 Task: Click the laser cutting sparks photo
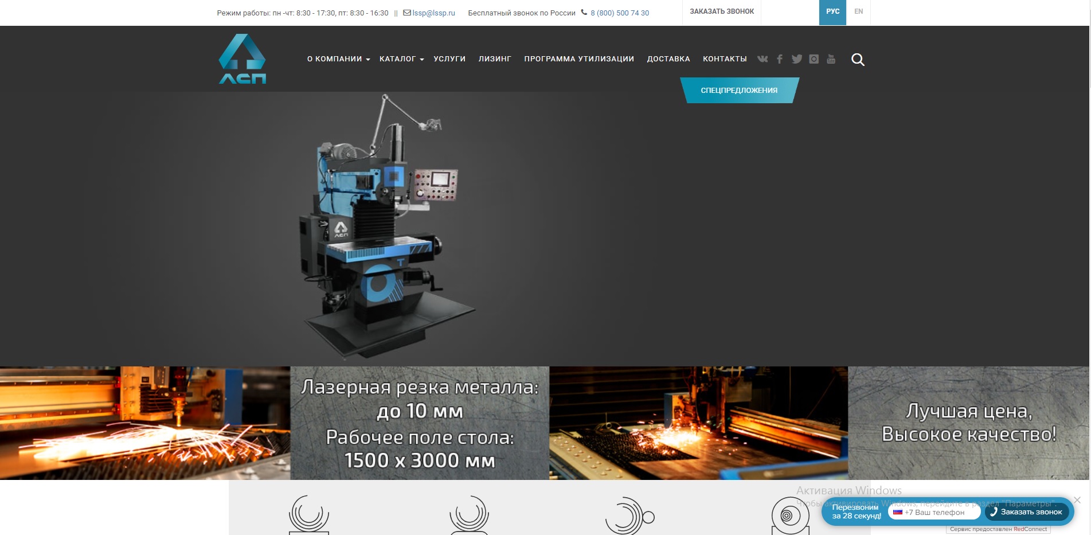(x=145, y=423)
